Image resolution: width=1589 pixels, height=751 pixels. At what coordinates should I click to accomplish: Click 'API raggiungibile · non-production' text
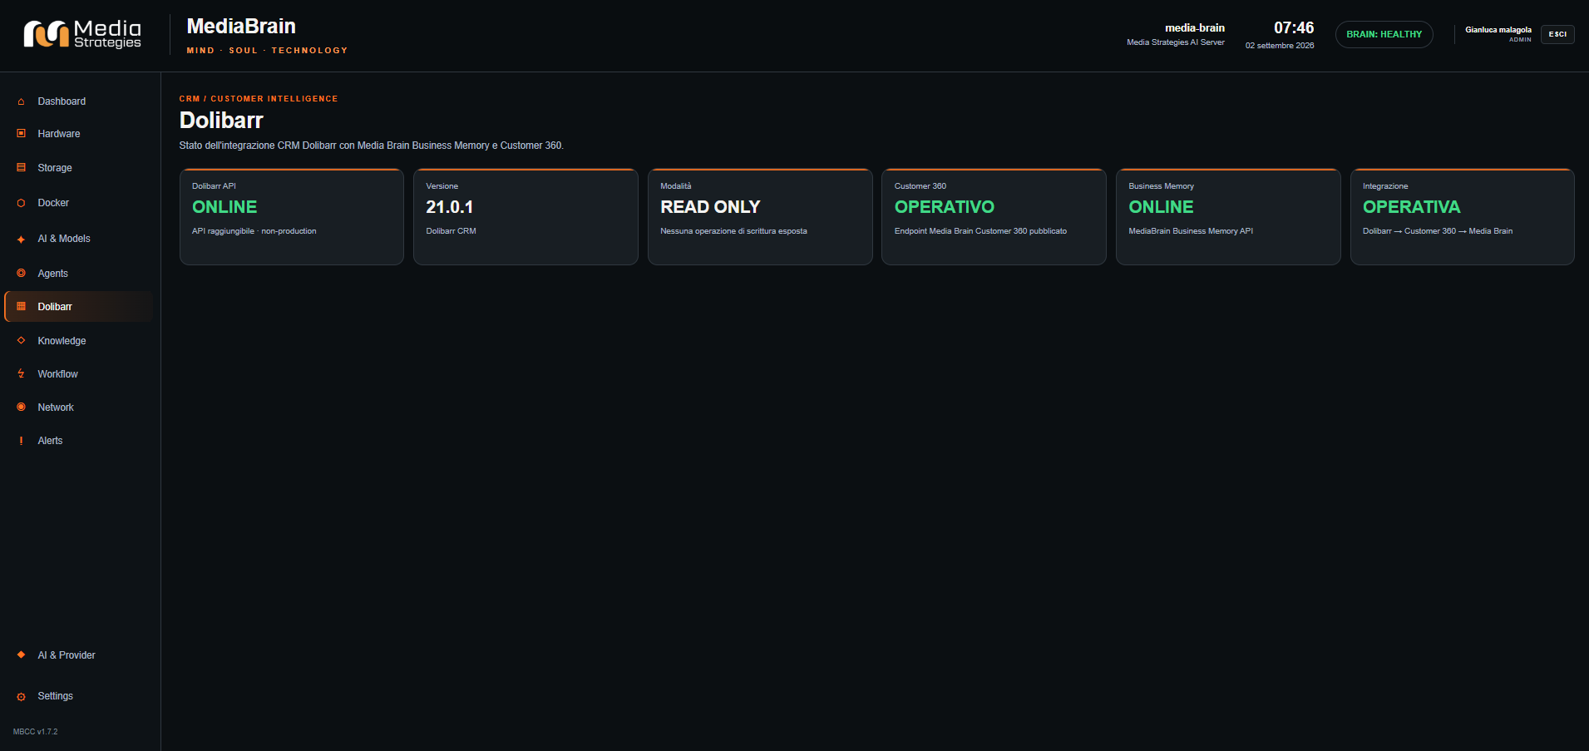[x=254, y=231]
